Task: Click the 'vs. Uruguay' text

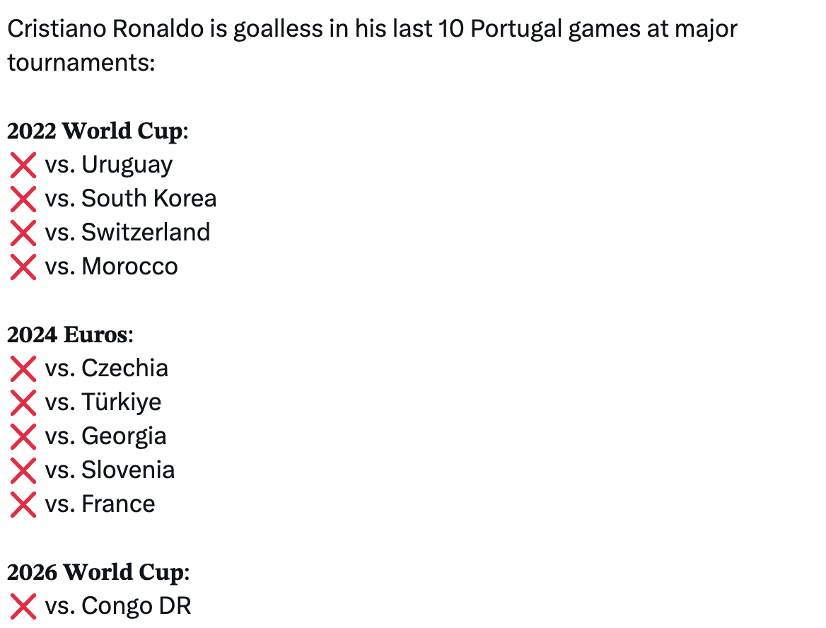Action: click(x=108, y=165)
